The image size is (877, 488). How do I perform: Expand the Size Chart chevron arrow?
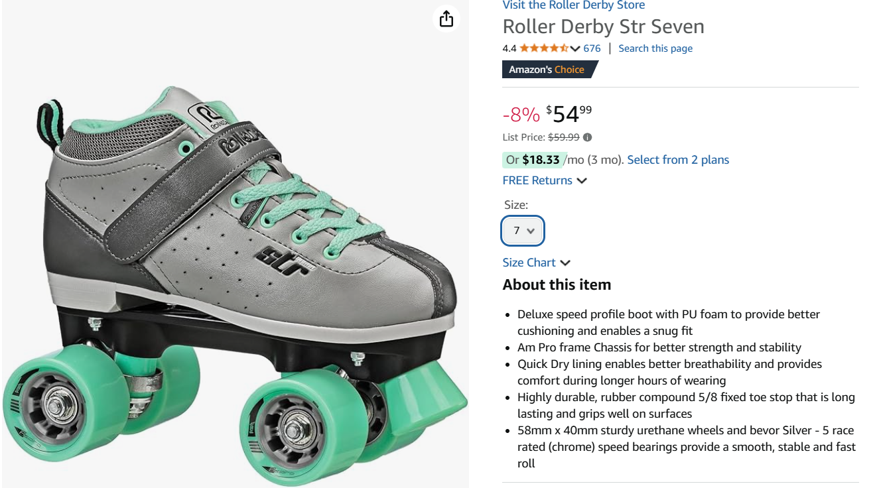[565, 263]
